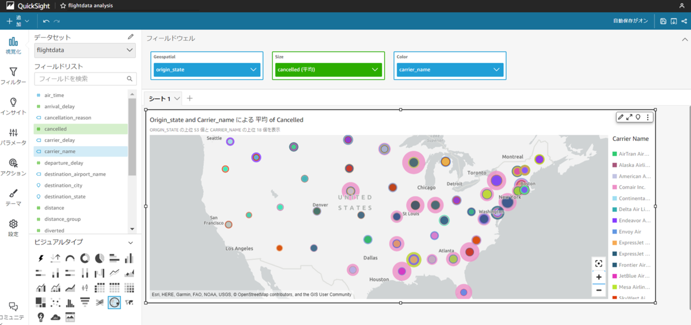Screen dimensions: 691x325
Task: Select the funnel chart visual type
Action: 85,301
